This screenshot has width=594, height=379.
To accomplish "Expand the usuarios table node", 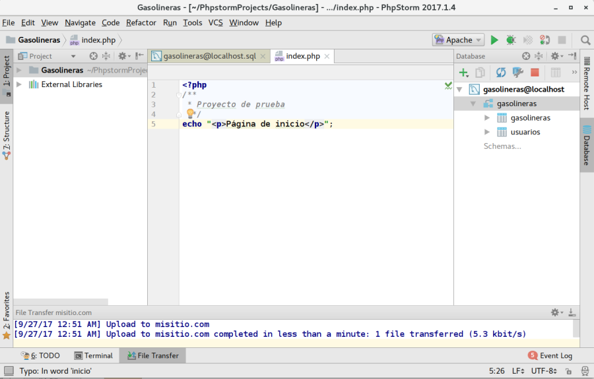I will 487,132.
